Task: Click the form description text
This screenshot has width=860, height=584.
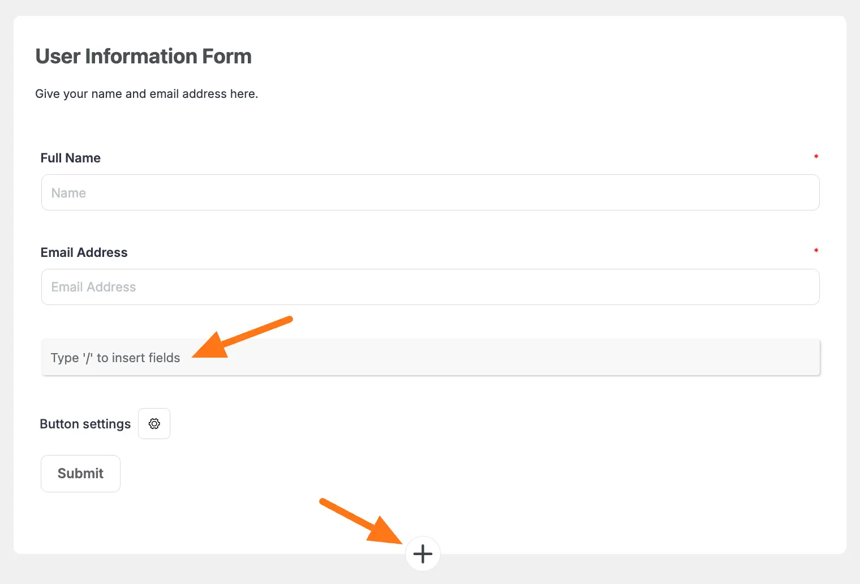Action: pyautogui.click(x=147, y=93)
